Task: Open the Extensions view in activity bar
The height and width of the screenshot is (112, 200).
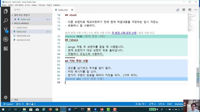Action: [6, 49]
